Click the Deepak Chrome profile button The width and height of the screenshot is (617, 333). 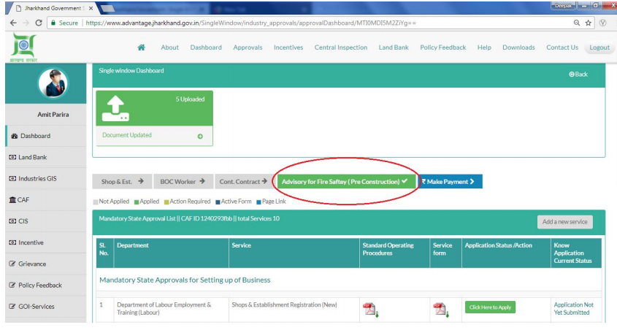[564, 6]
